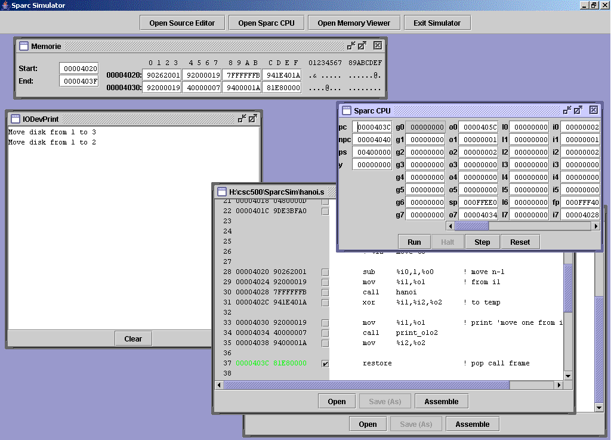Clear the IODevPrint output
The width and height of the screenshot is (614, 440).
(x=133, y=339)
